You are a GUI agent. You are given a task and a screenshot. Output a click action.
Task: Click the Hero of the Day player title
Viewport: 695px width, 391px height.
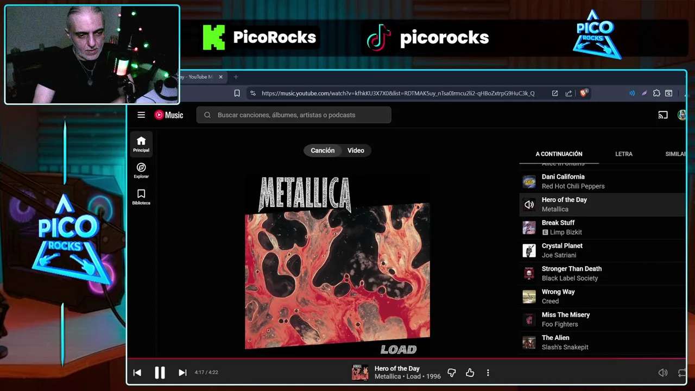(x=397, y=368)
